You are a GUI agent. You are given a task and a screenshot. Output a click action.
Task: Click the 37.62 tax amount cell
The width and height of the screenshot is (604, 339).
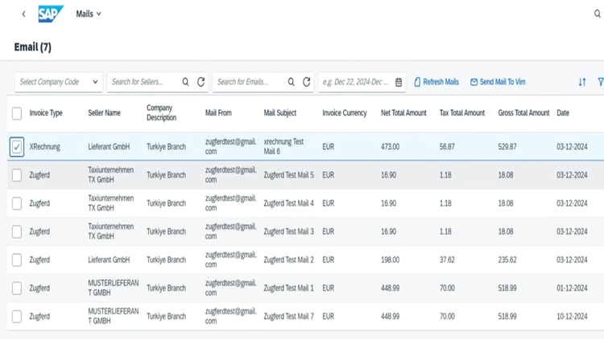point(447,259)
